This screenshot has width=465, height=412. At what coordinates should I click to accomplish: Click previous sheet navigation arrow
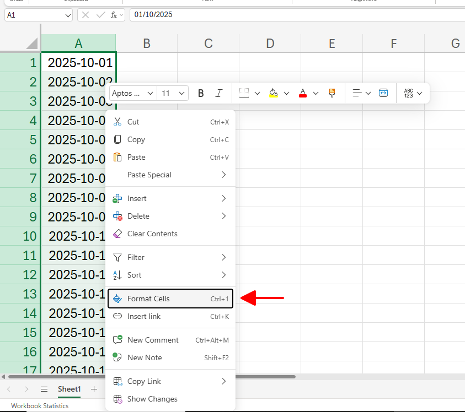point(9,389)
